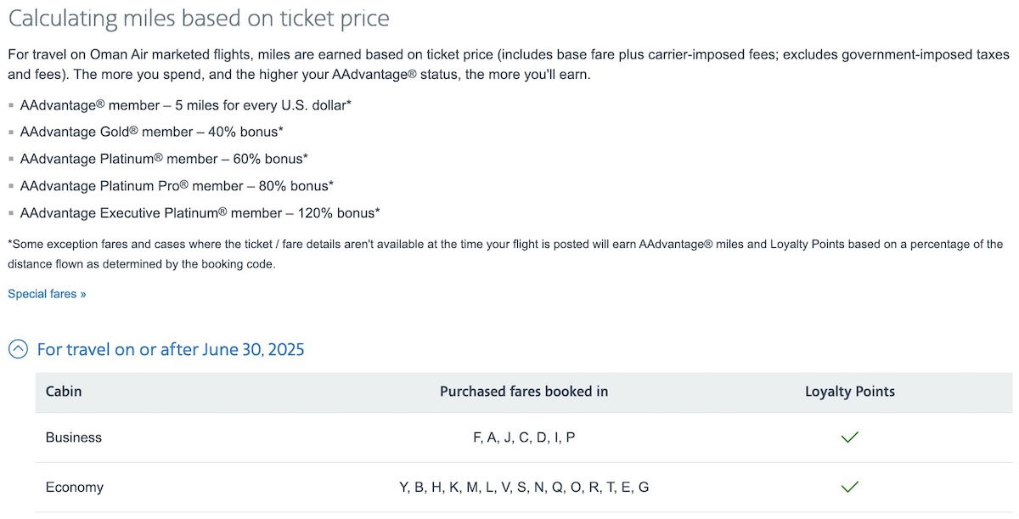Click the Economy cabin cell

75,487
